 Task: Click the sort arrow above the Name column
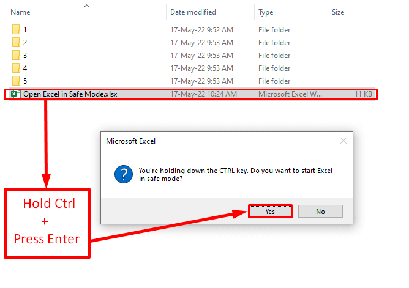[86, 6]
